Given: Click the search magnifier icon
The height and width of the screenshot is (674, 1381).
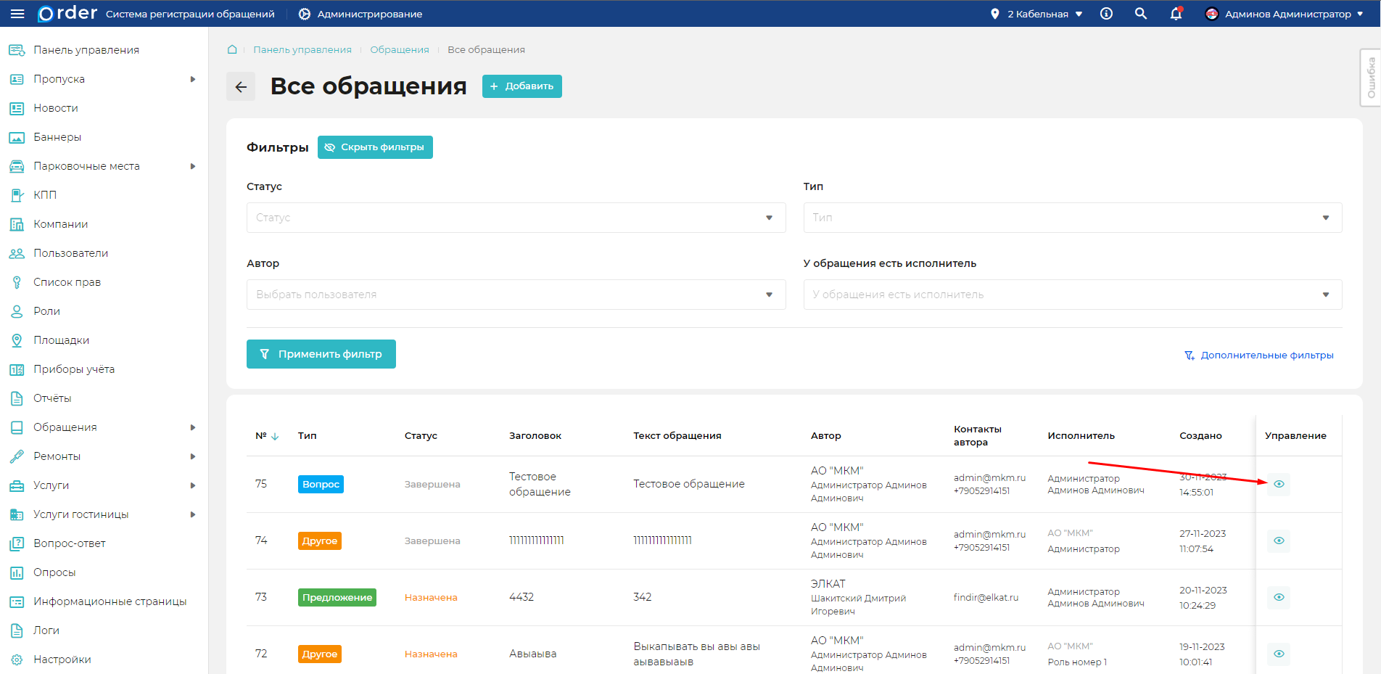Looking at the screenshot, I should click(x=1140, y=14).
